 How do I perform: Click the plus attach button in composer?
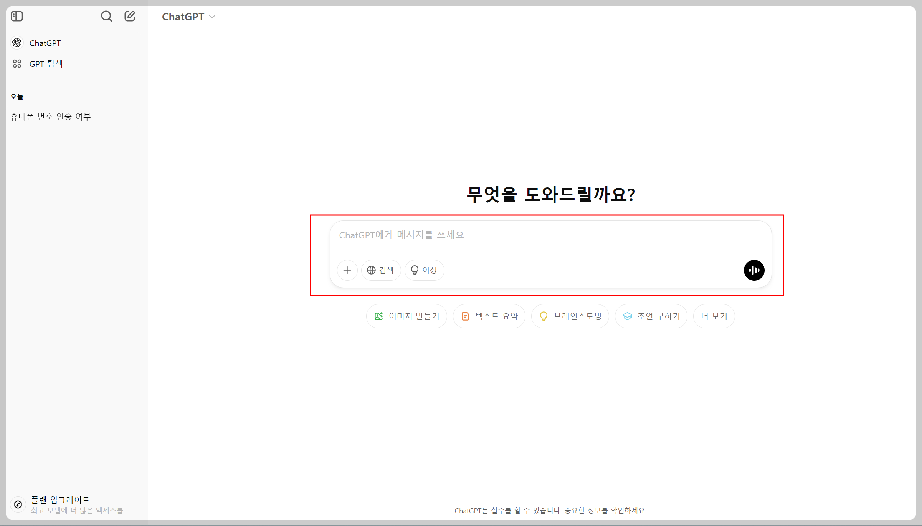pyautogui.click(x=347, y=270)
